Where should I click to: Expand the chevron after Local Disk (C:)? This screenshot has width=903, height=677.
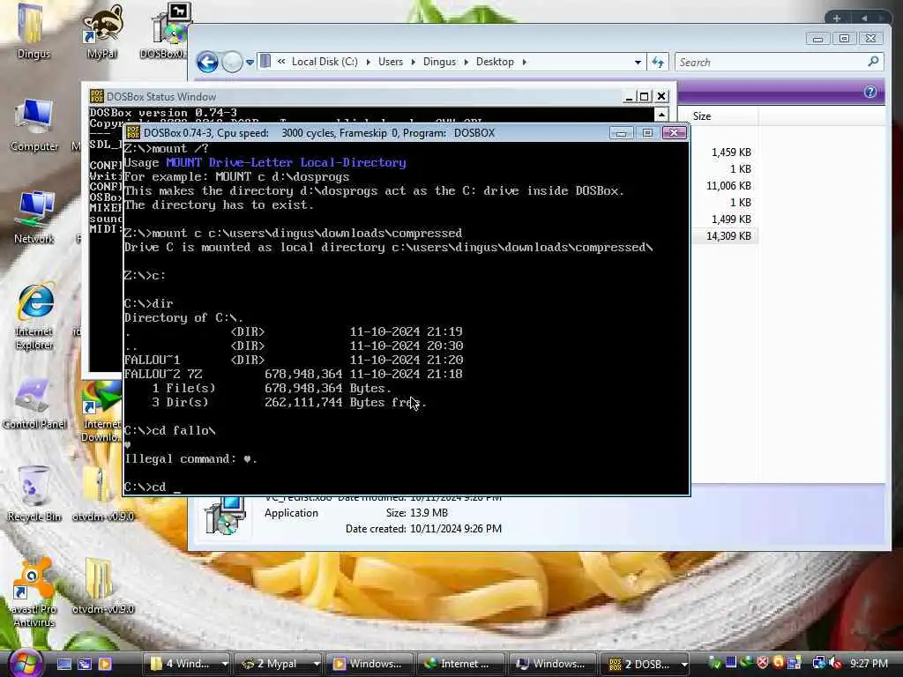click(368, 63)
